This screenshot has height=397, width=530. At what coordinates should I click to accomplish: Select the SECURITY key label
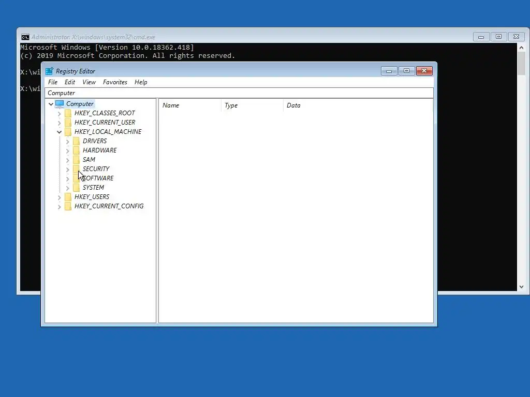click(96, 169)
